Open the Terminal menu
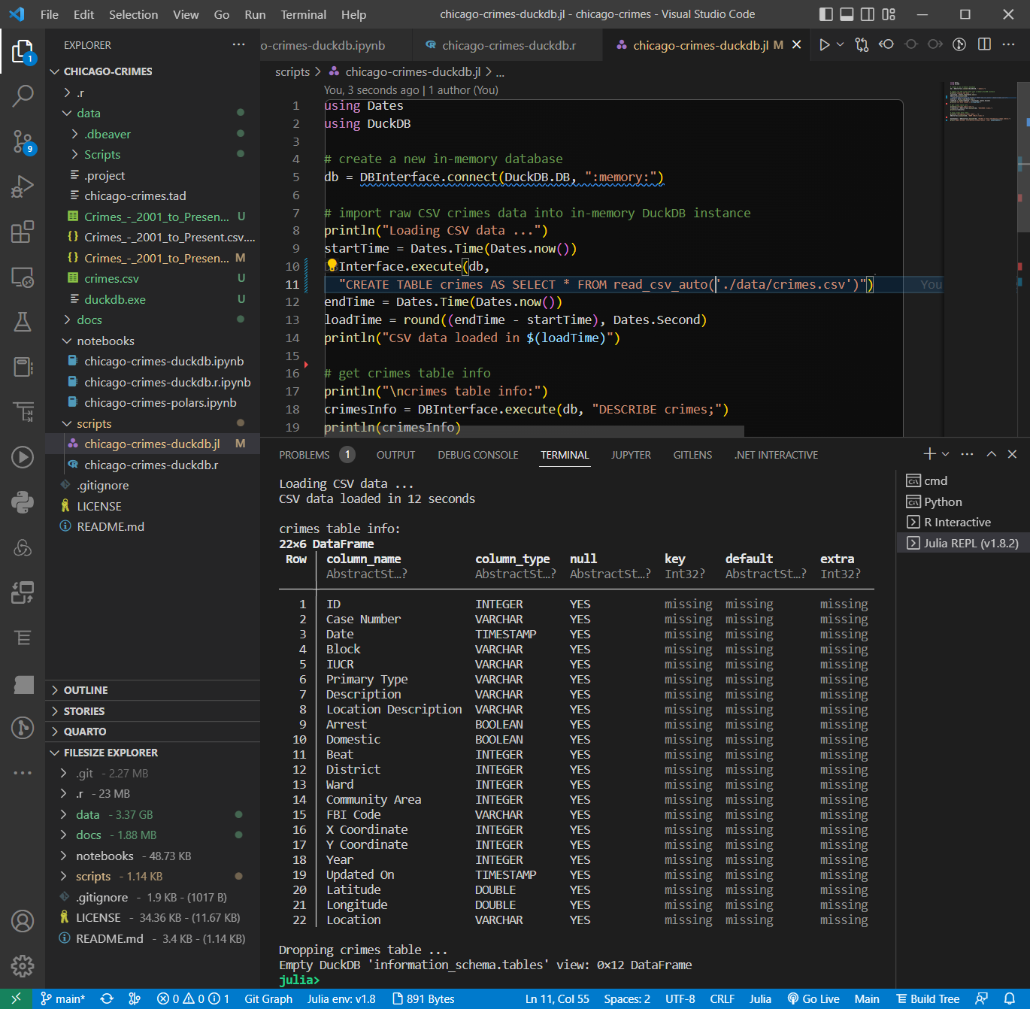Screen dimensions: 1030x1009 pyautogui.click(x=303, y=14)
